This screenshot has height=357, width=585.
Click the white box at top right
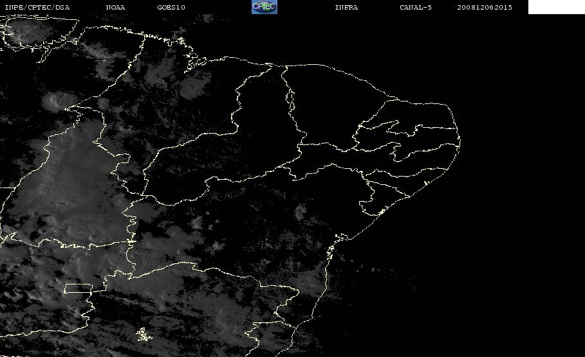point(557,7)
